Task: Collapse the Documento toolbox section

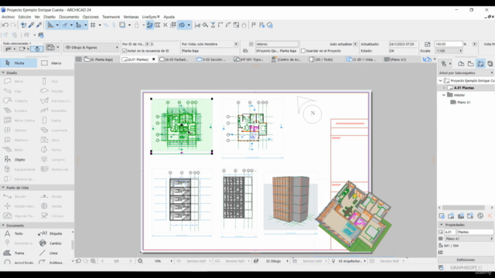Action: [x=3, y=225]
